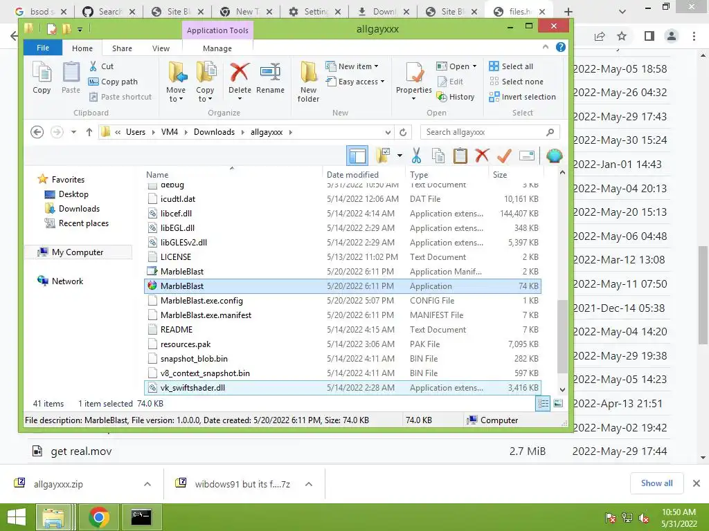The height and width of the screenshot is (531, 709).
Task: Select the libcef.dll file row
Action: click(x=342, y=214)
